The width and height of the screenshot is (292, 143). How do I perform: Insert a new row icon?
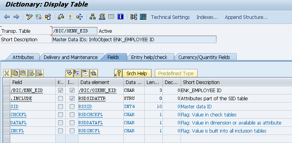pyautogui.click(x=31, y=73)
